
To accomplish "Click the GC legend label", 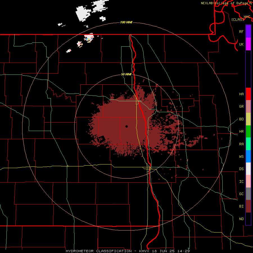I will [241, 194].
